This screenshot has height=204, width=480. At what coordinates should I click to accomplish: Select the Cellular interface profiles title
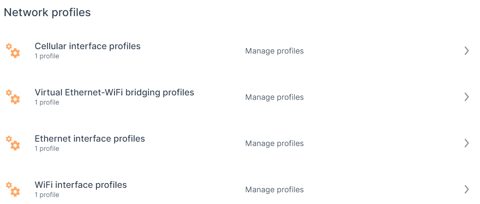point(88,46)
